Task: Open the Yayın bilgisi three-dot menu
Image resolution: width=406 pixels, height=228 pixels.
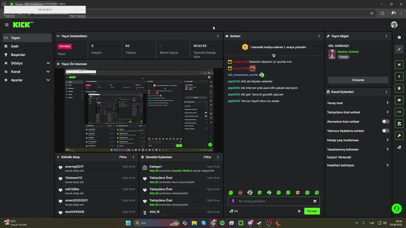Action: (x=386, y=36)
